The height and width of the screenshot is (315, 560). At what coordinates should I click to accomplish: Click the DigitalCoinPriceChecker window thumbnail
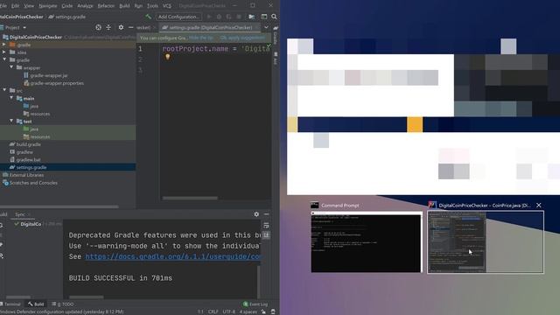pyautogui.click(x=486, y=241)
